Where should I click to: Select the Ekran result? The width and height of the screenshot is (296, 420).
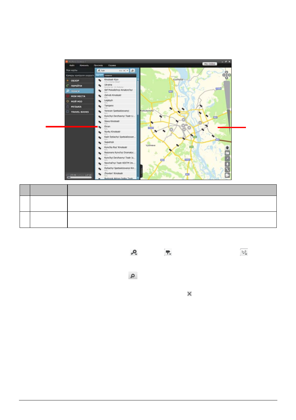117,127
